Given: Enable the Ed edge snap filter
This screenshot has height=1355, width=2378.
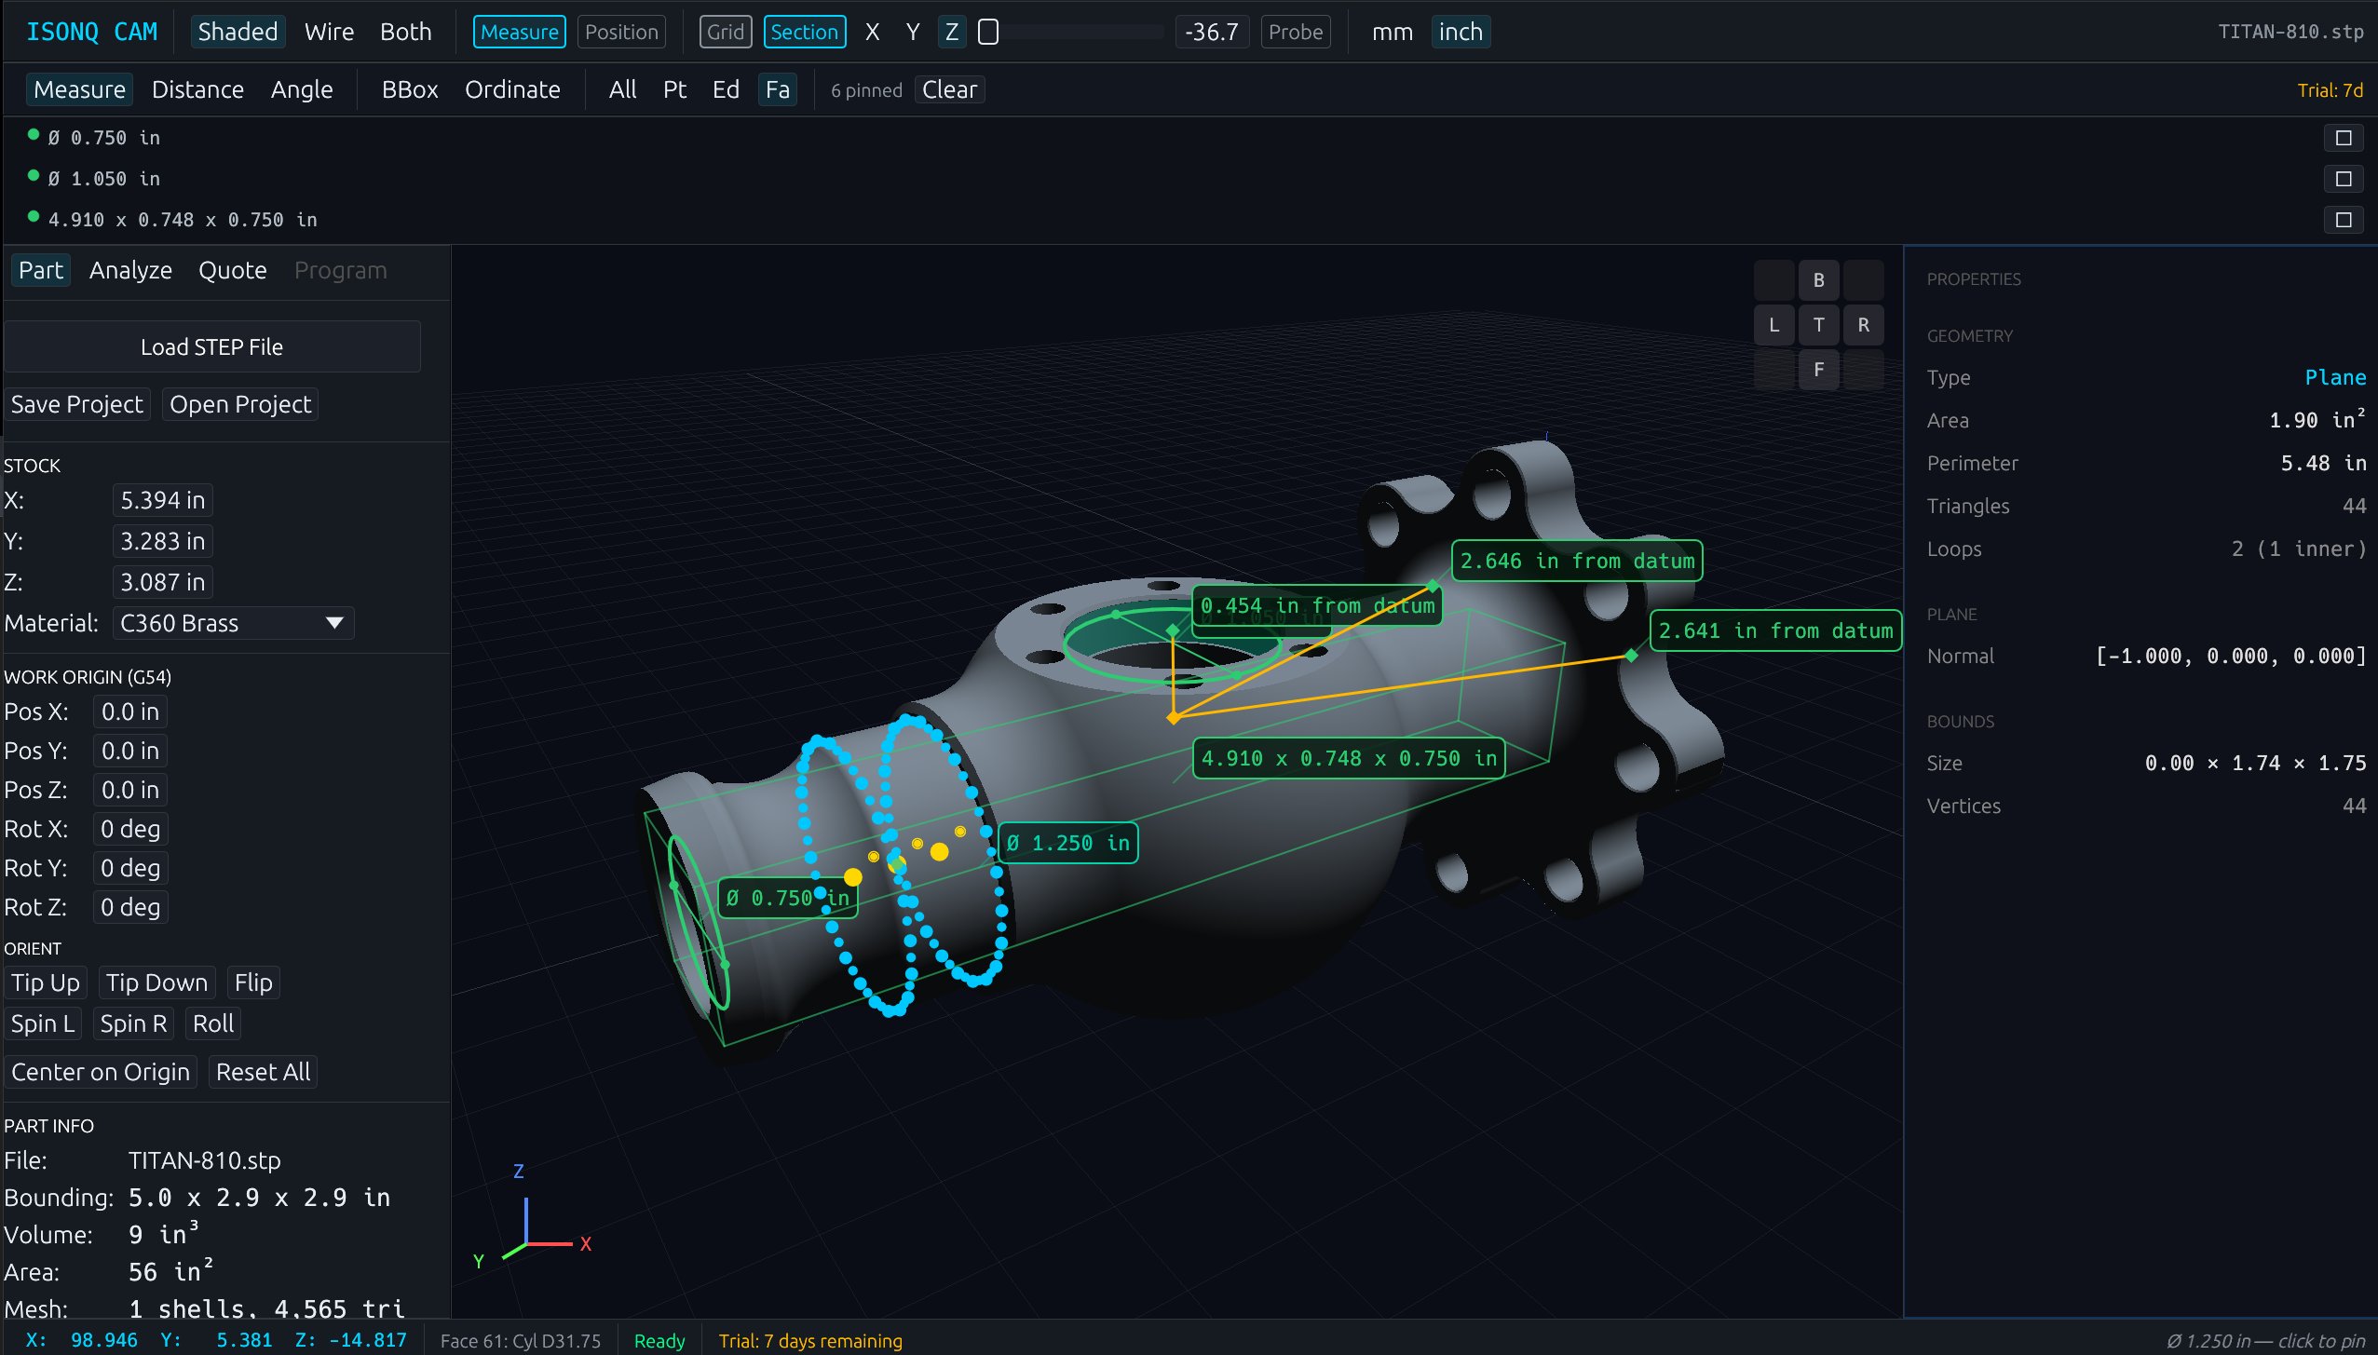Looking at the screenshot, I should coord(726,89).
